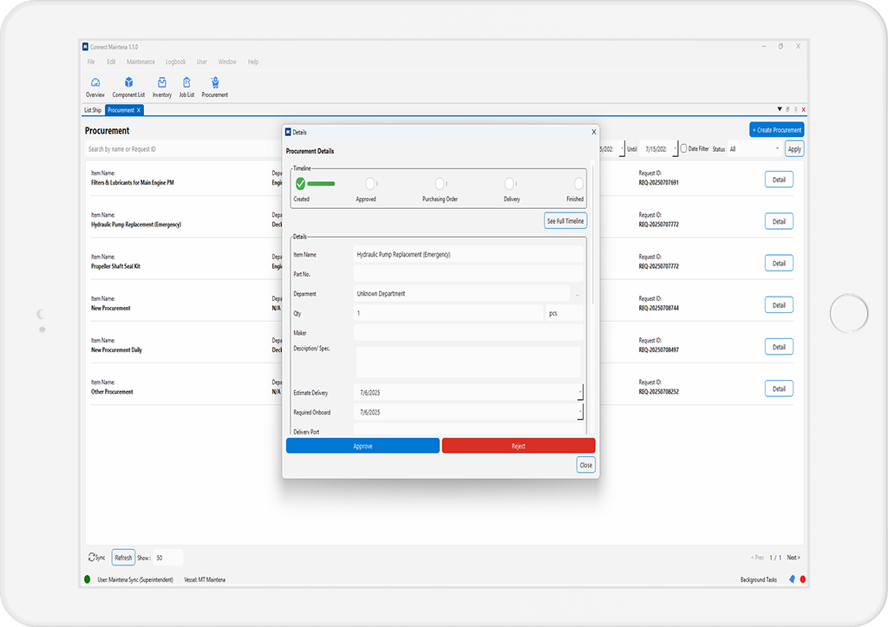Open the tab list dropdown triangle

coord(780,109)
